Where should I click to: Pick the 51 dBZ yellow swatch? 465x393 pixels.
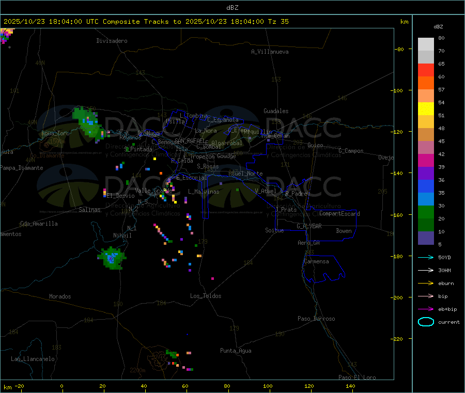click(426, 109)
